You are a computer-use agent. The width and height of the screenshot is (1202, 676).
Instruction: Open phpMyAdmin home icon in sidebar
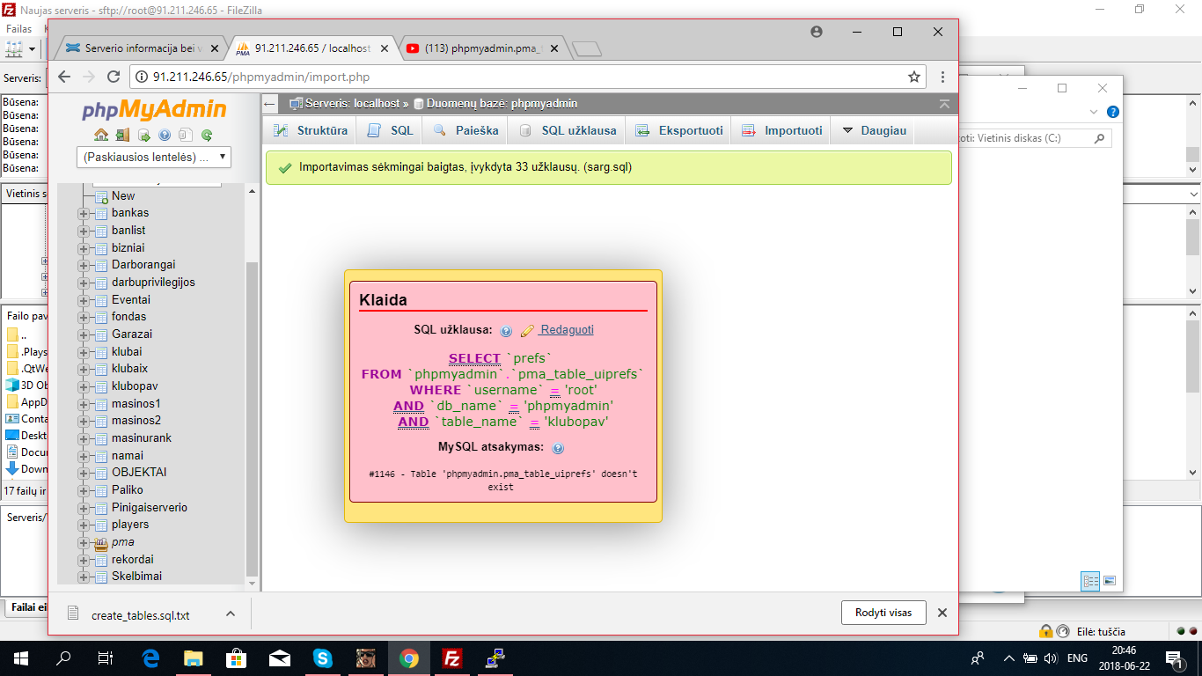click(101, 135)
